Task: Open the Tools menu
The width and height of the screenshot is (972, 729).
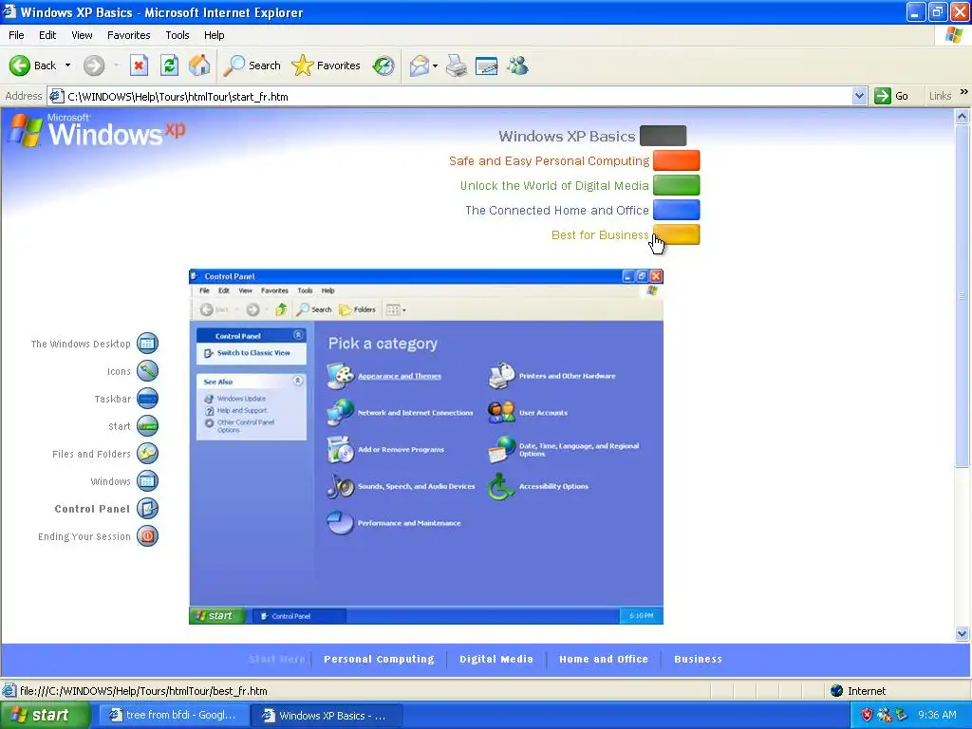Action: pyautogui.click(x=178, y=35)
